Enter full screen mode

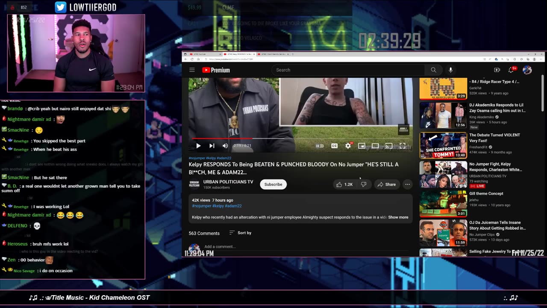[x=402, y=146]
